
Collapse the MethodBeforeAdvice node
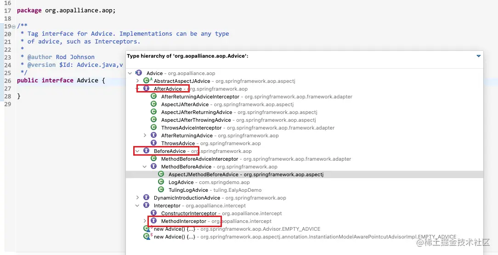pos(145,167)
